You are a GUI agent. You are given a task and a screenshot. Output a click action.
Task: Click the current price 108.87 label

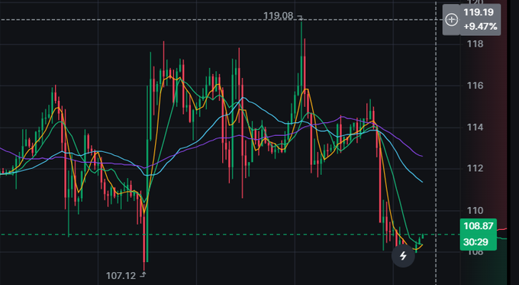tap(479, 226)
